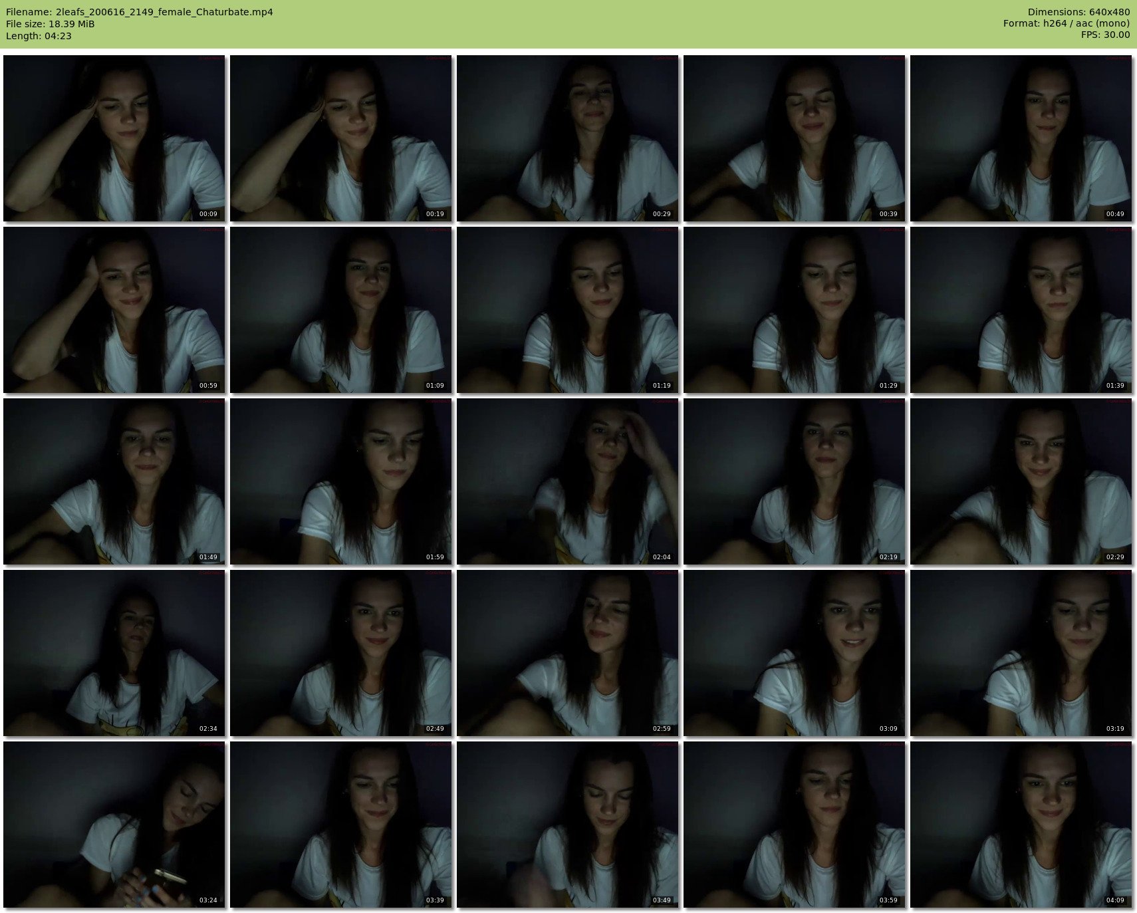
Task: Select the thumbnail at 02:34
Action: click(114, 653)
